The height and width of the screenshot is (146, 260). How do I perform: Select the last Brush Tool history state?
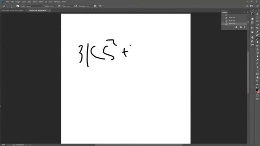[234, 24]
